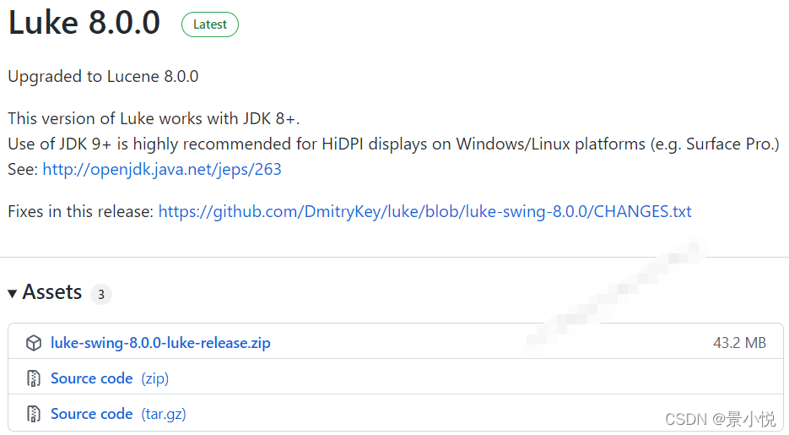Click the Latest release badge
Image resolution: width=789 pixels, height=435 pixels.
(210, 24)
